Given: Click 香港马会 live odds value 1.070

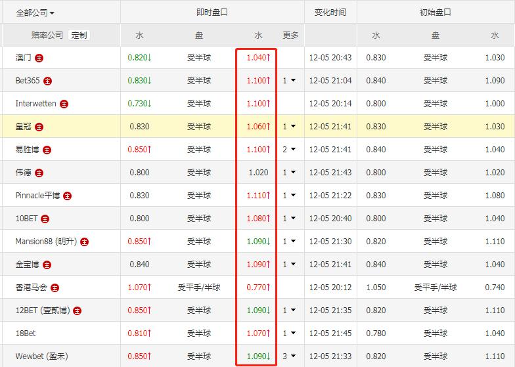Looking at the screenshot, I should [139, 288].
